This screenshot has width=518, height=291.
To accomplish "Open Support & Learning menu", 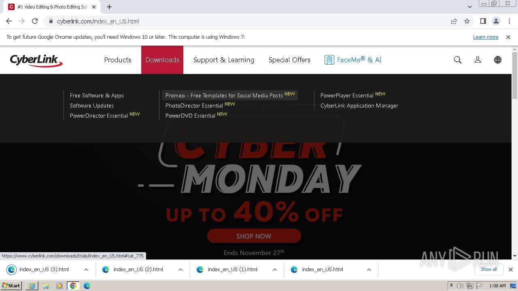I will 224,60.
